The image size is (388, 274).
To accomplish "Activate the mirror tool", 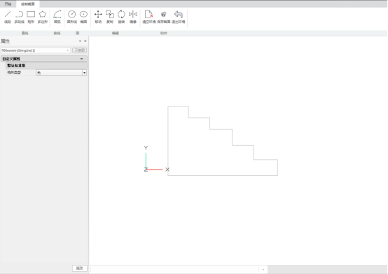I will 133,17.
